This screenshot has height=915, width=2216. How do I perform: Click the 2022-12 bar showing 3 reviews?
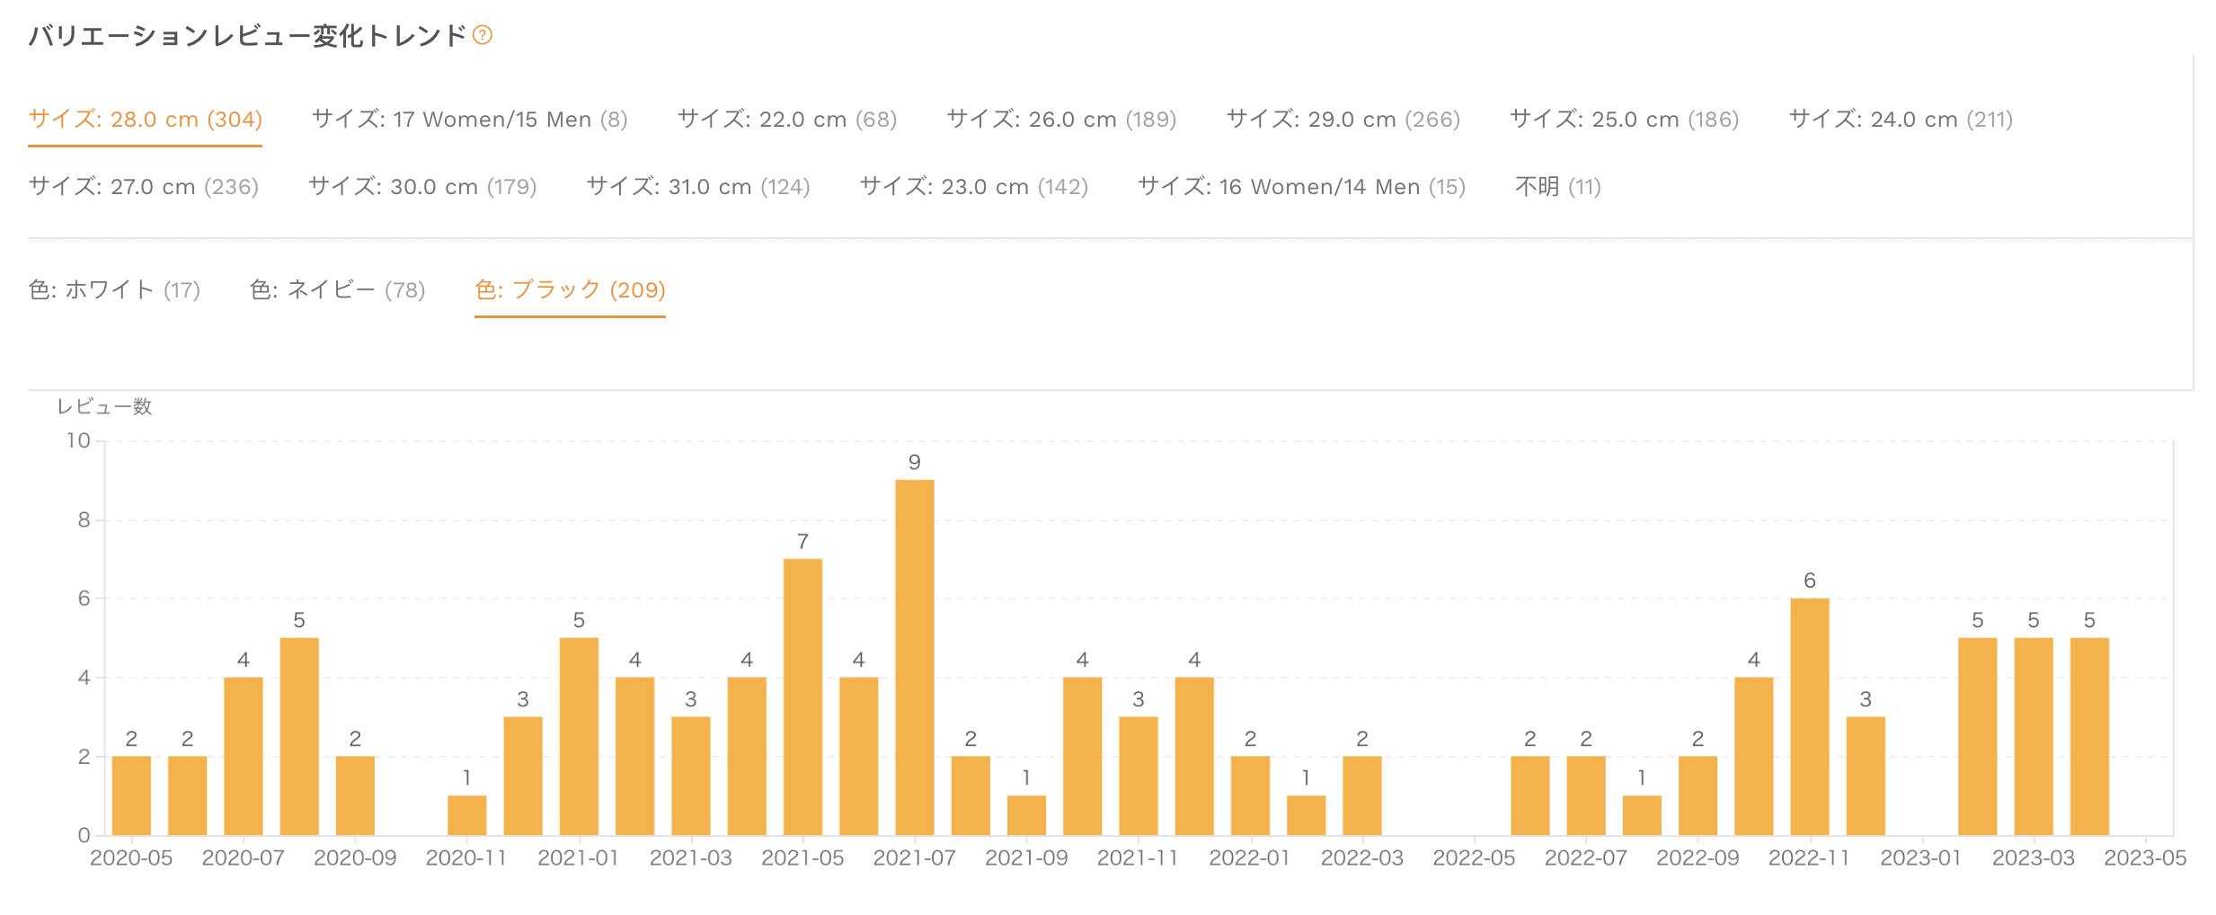point(1866,777)
